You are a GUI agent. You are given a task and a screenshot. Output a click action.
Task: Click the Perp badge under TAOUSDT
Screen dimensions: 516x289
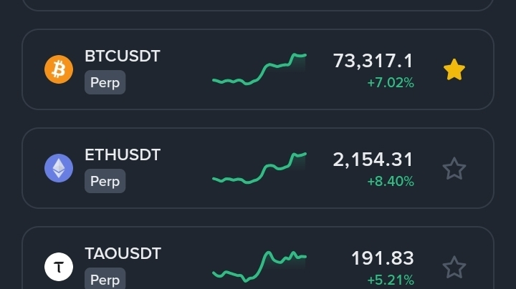105,279
